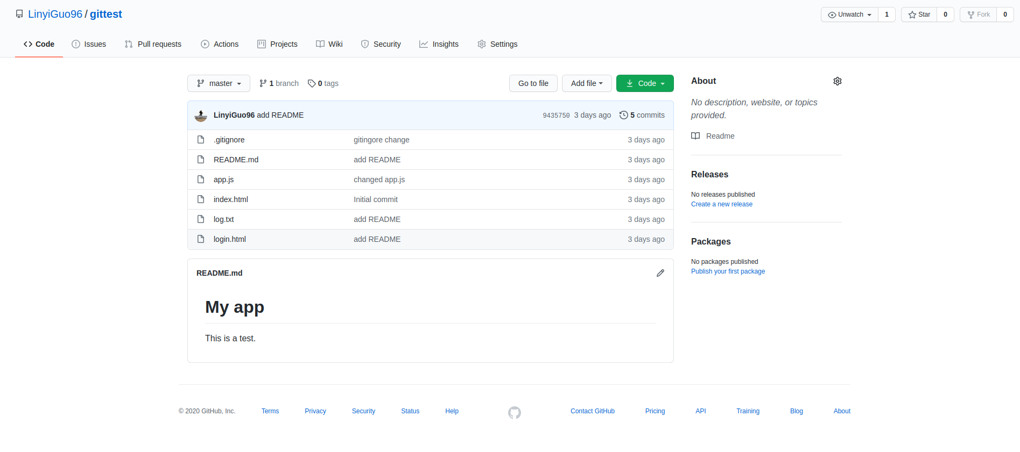Click the book icon beside Readme in About

pos(695,136)
